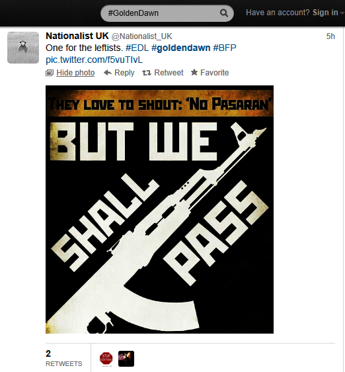Click the photo icon beside Hide photo
This screenshot has height=372, width=345.
(x=50, y=73)
